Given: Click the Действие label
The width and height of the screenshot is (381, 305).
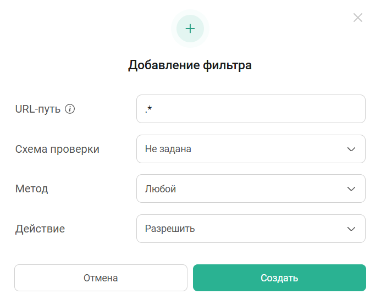Looking at the screenshot, I should pyautogui.click(x=40, y=229).
